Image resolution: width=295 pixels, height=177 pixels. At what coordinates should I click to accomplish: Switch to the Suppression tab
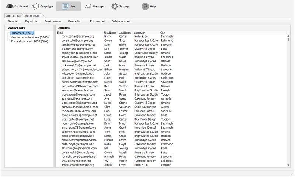pyautogui.click(x=33, y=16)
